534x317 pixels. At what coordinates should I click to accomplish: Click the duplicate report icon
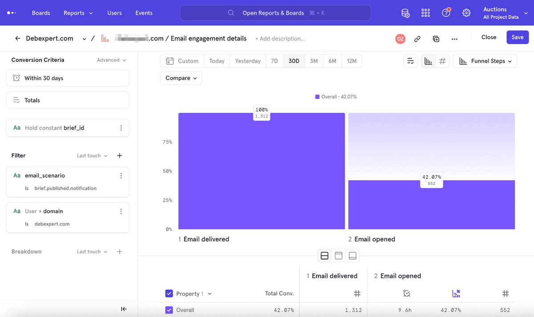click(x=436, y=39)
